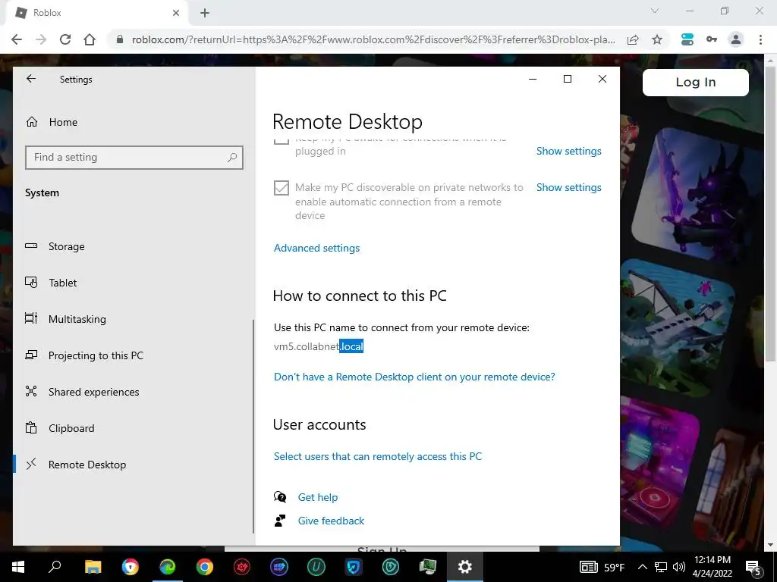Open Shared experiences settings

93,392
